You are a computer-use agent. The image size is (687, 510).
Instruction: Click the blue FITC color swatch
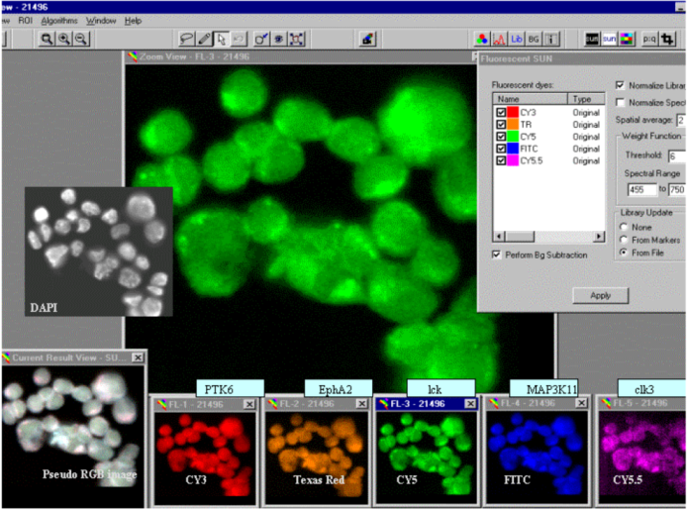click(x=513, y=149)
